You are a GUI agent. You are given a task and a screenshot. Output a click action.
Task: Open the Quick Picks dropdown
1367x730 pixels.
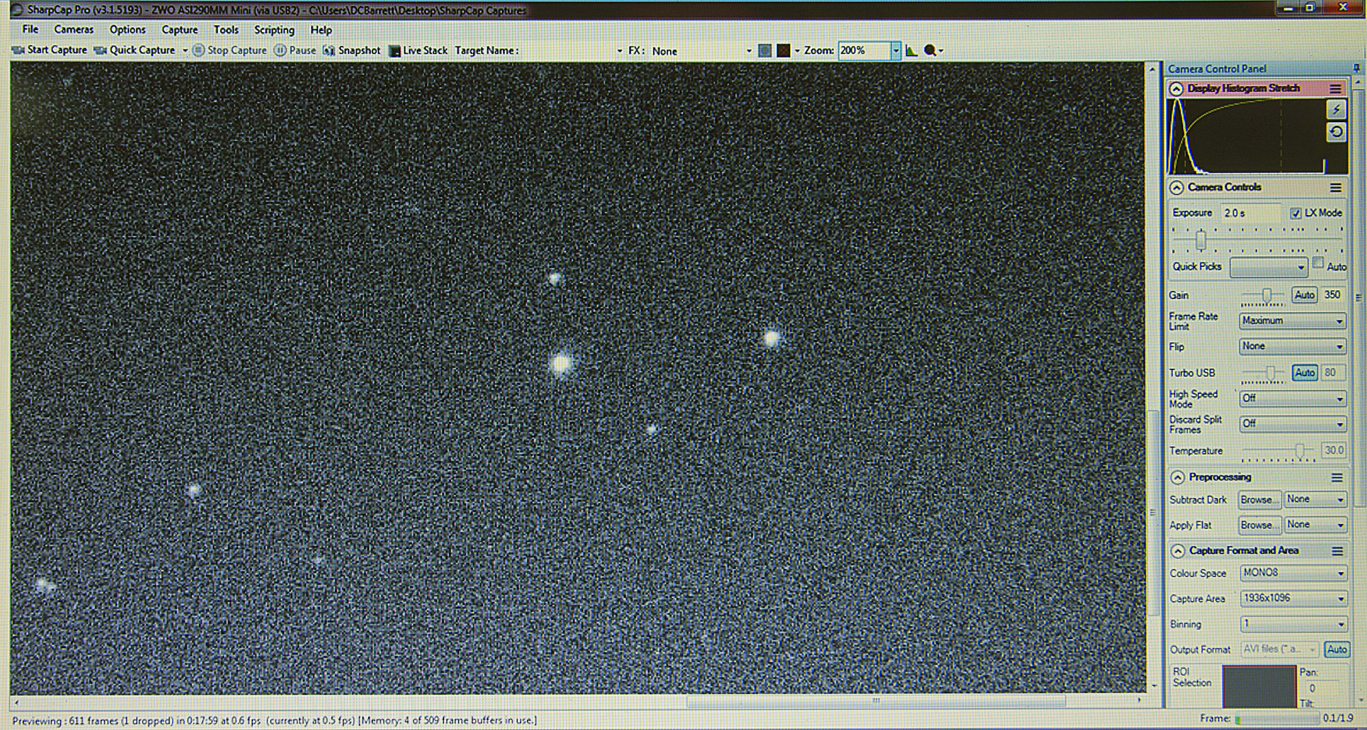coord(1268,267)
